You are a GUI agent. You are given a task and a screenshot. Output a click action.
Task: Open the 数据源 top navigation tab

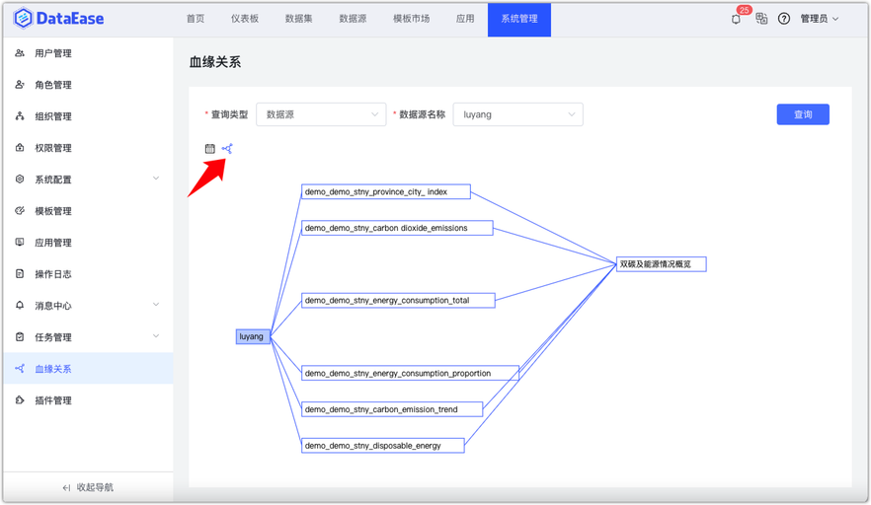pyautogui.click(x=353, y=19)
